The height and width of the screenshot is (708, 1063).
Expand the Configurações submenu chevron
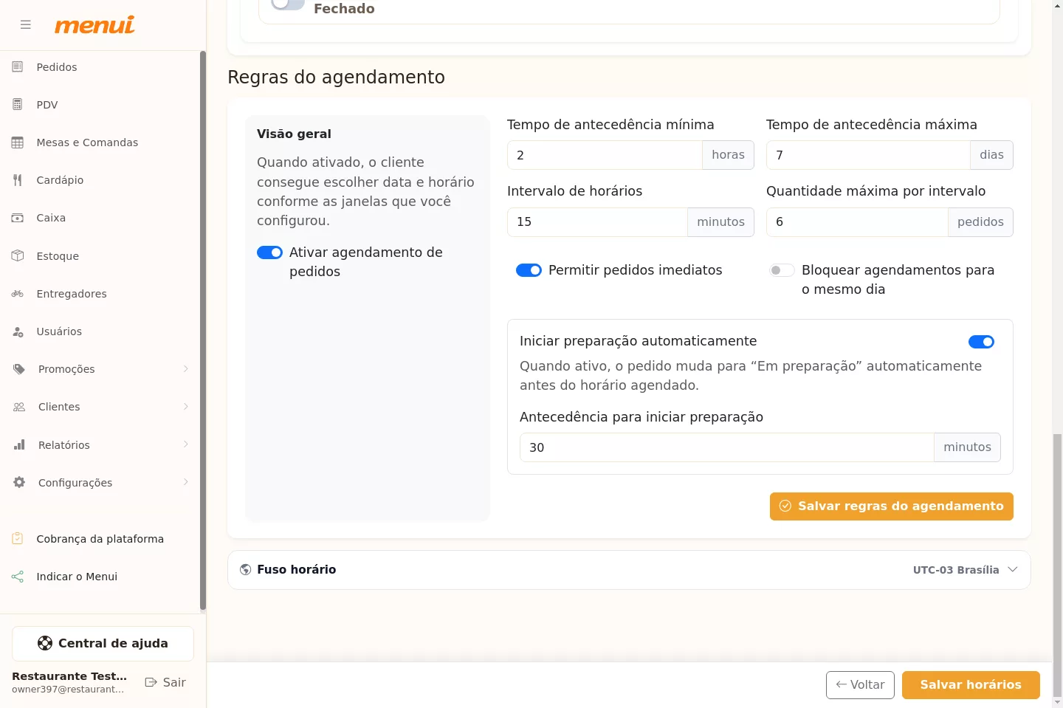185,482
